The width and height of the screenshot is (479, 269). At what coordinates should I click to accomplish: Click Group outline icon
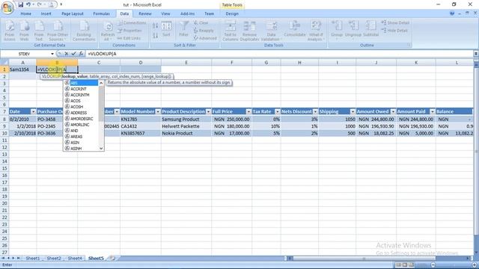tap(337, 30)
